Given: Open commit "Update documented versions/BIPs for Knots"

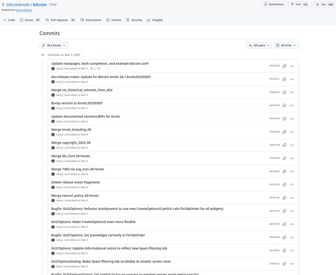Looking at the screenshot, I should tap(86, 116).
